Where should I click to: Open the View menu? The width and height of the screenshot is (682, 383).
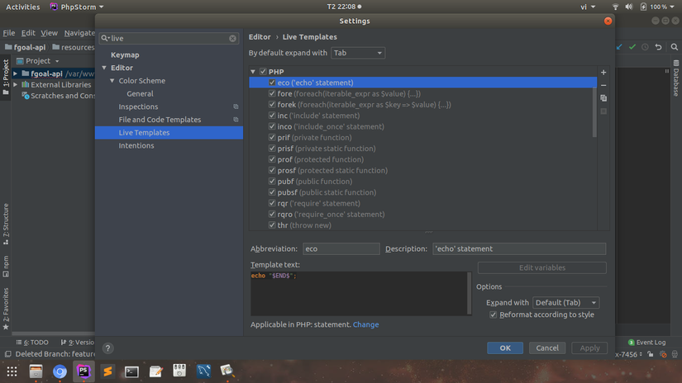pos(49,33)
